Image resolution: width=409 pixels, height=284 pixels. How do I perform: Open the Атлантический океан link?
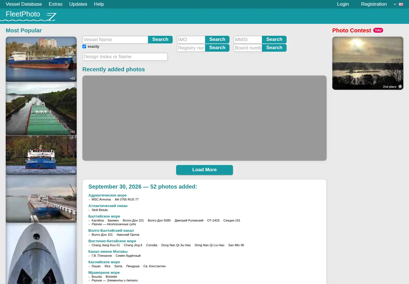(108, 206)
